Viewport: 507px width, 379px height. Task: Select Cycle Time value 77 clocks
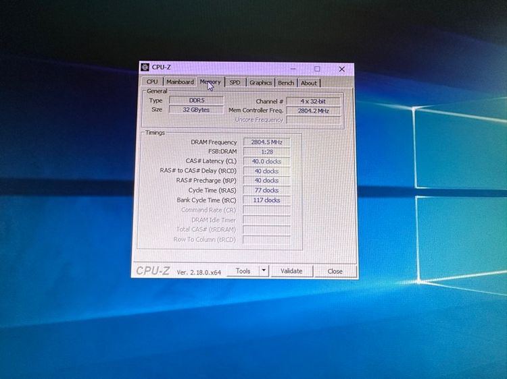coord(267,190)
